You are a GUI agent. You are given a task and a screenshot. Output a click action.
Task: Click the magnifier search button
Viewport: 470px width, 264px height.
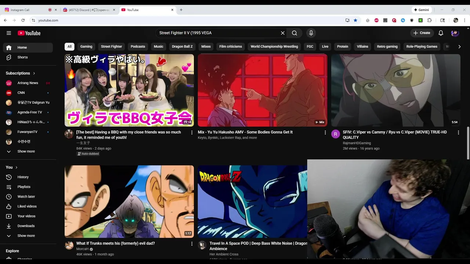point(294,33)
